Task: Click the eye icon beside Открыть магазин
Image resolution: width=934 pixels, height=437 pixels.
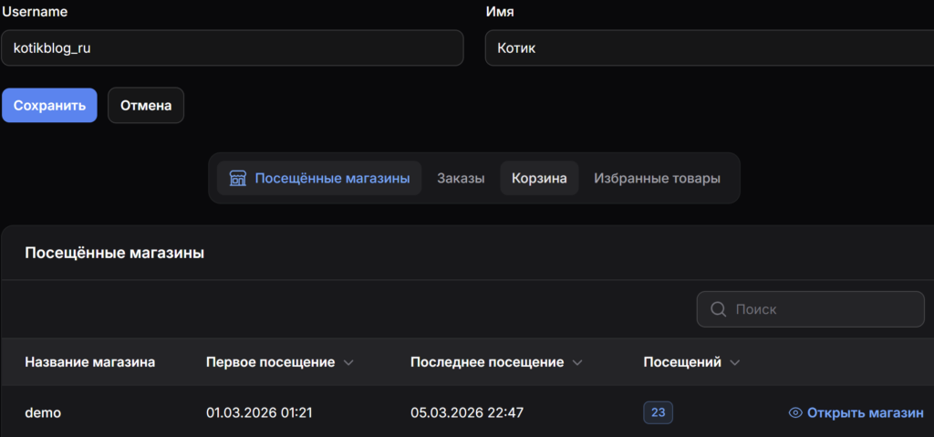Action: tap(795, 413)
